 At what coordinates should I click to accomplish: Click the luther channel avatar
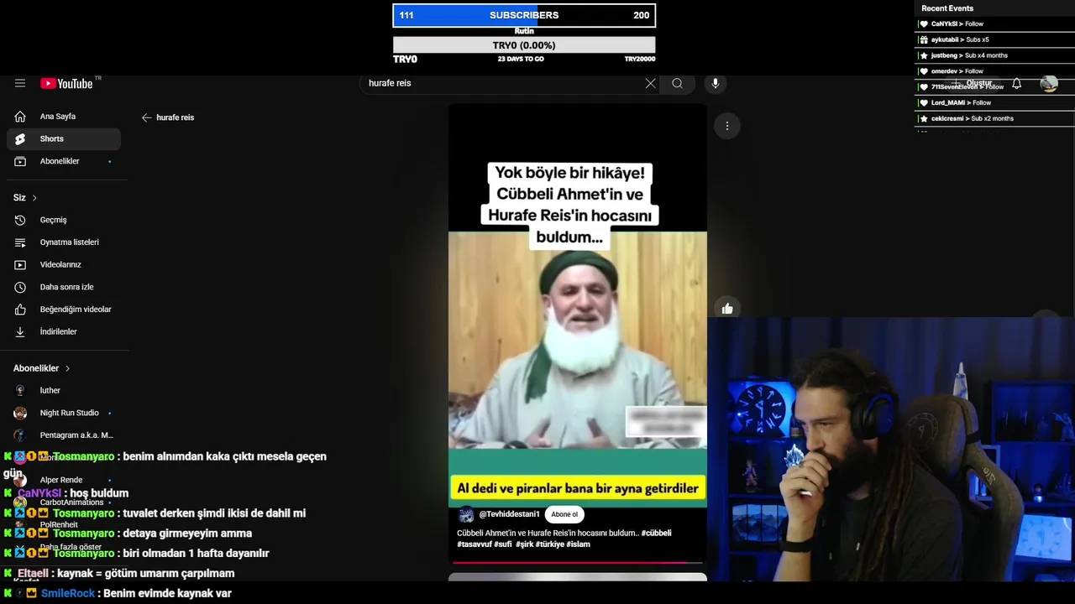[x=20, y=390]
